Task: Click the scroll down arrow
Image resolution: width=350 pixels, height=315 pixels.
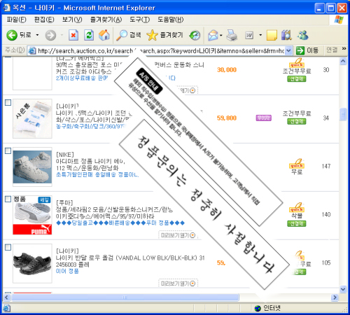Action: tap(343, 289)
